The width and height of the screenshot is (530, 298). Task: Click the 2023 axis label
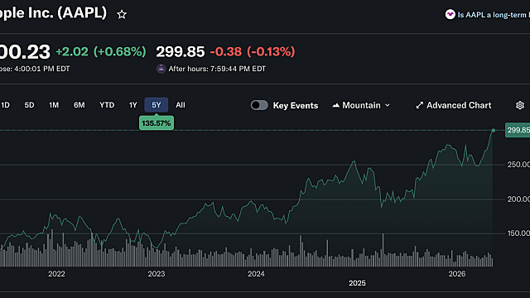pyautogui.click(x=157, y=274)
